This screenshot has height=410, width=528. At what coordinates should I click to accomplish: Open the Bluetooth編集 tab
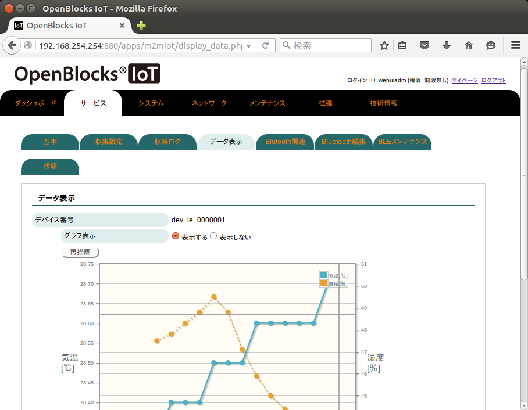(x=344, y=142)
